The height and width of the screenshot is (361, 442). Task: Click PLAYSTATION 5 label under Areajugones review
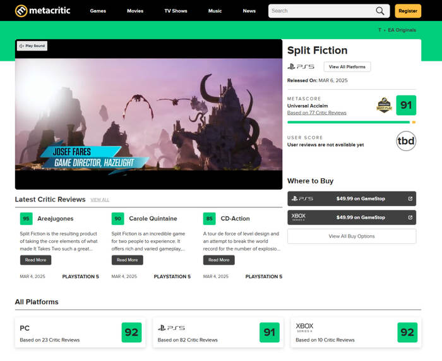pos(80,277)
